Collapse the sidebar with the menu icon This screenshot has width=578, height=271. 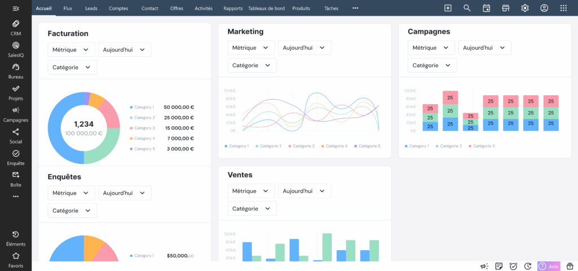coord(15,8)
